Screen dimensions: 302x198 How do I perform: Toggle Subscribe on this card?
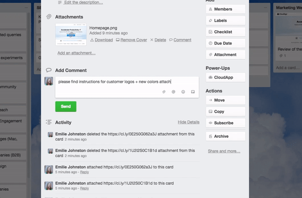(225, 123)
